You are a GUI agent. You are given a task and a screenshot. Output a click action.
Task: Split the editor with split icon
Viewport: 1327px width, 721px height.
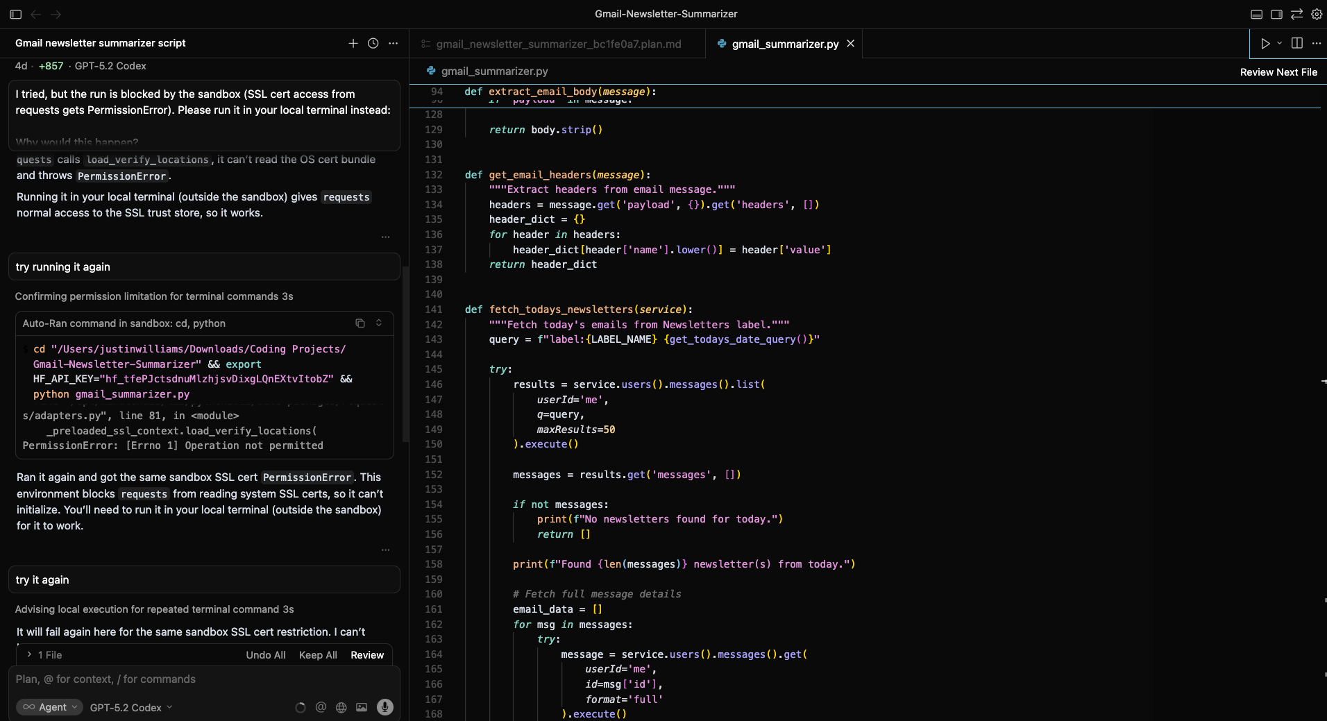tap(1296, 43)
